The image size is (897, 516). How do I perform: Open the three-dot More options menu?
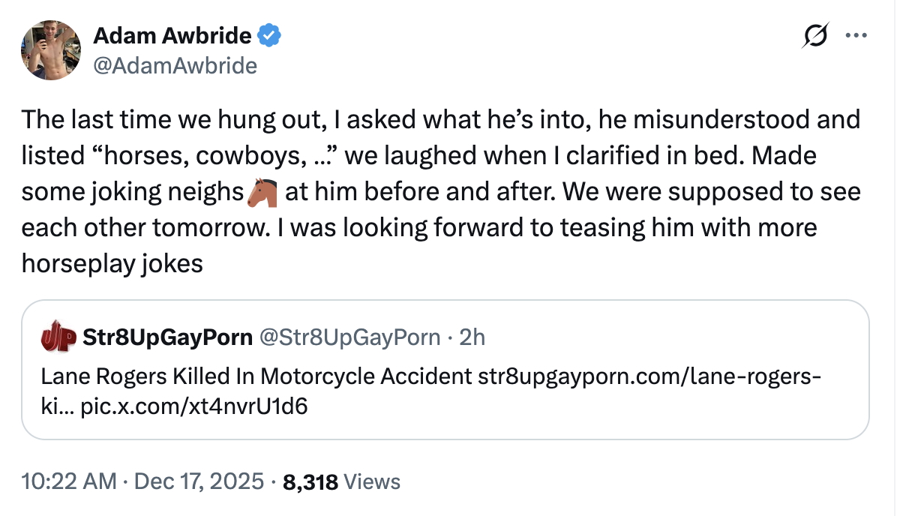tap(854, 35)
